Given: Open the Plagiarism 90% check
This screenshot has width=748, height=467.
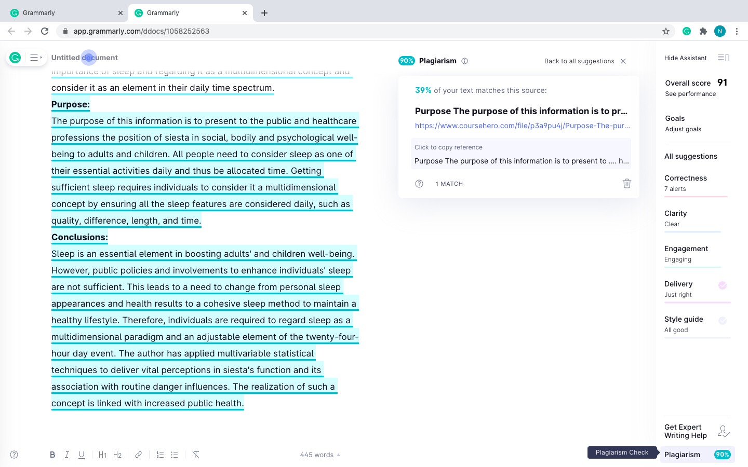Looking at the screenshot, I should coord(697,455).
